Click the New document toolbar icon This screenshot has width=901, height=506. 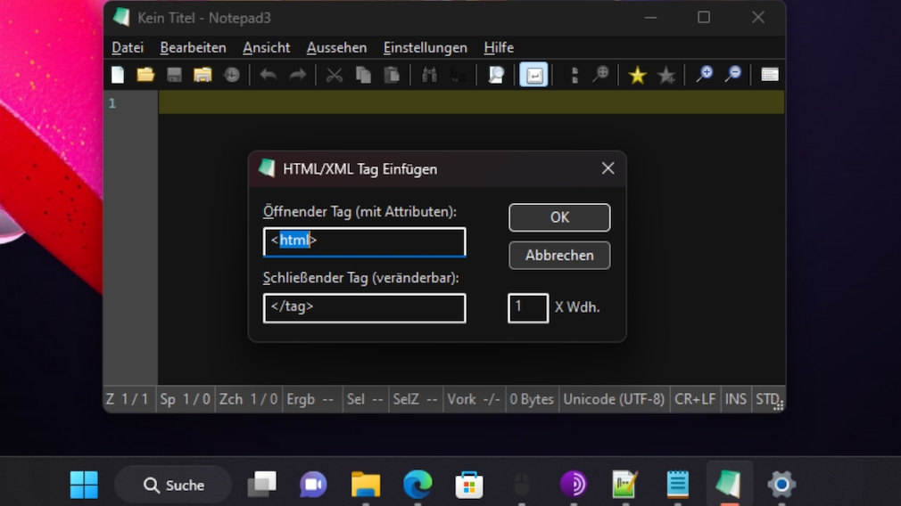tap(118, 75)
